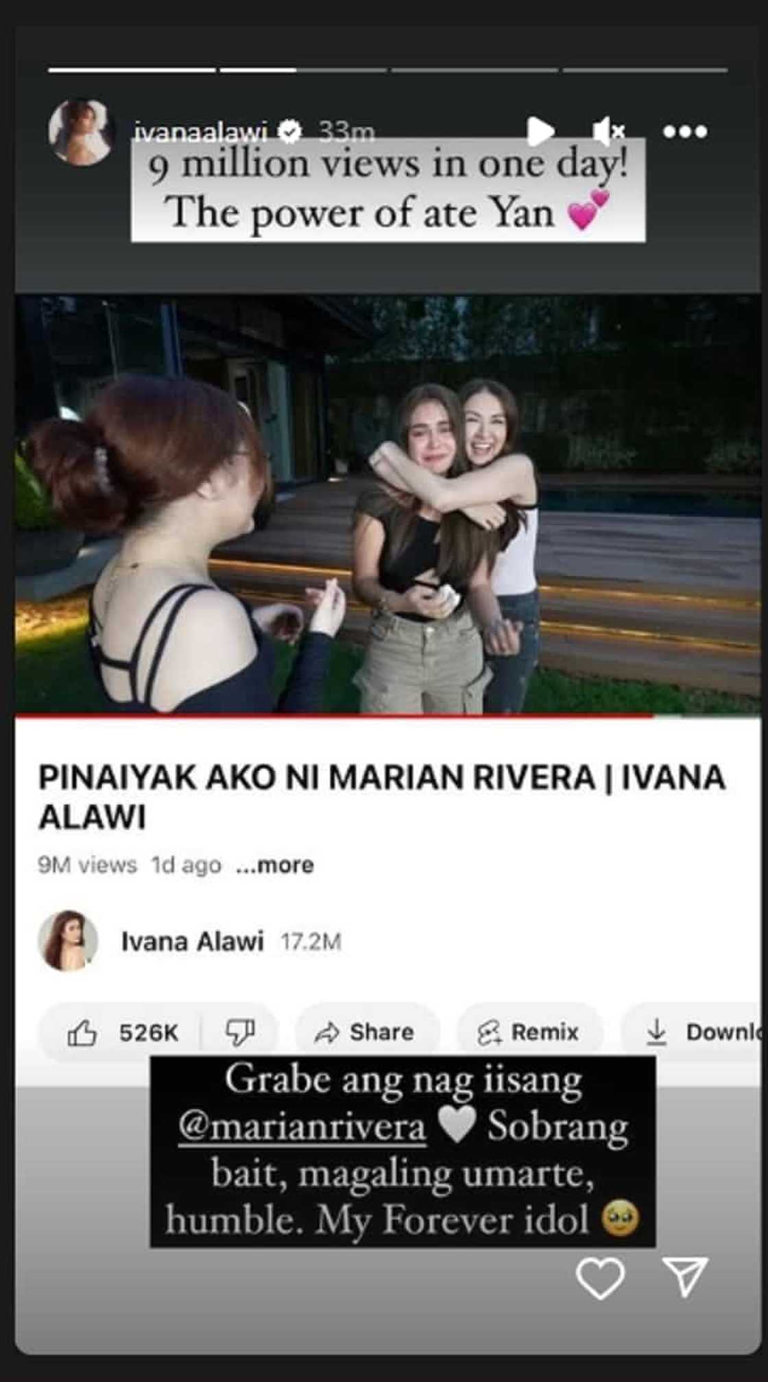Click the story play button
The width and height of the screenshot is (768, 1382).
pyautogui.click(x=540, y=131)
